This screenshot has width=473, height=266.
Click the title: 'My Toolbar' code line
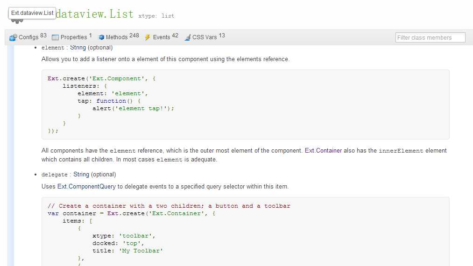coord(127,251)
